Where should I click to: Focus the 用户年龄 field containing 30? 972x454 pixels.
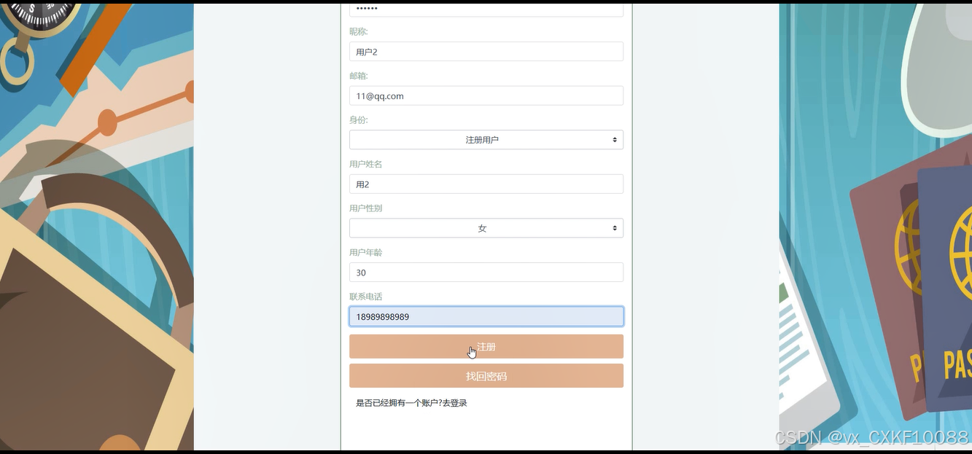point(486,272)
